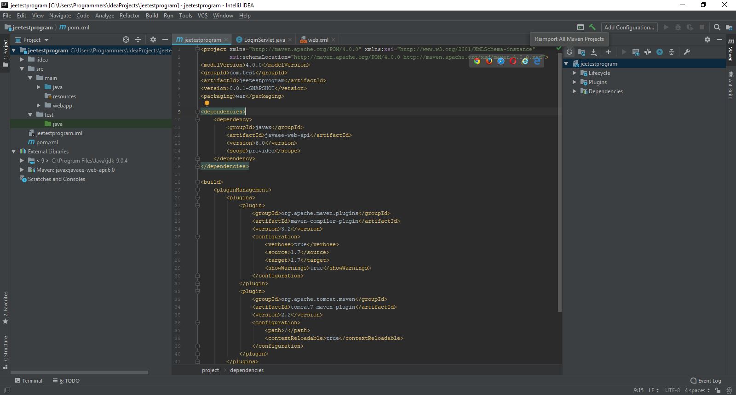Viewport: 736px width, 395px height.
Task: Open the Refactor menu
Action: [x=129, y=16]
